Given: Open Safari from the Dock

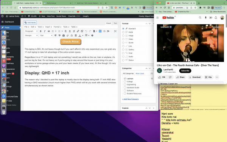Looking at the screenshot, I should click(x=4, y=42).
